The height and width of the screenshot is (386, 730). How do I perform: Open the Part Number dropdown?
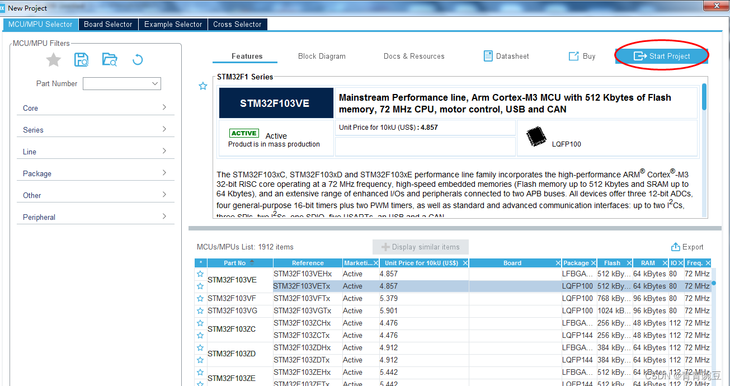(x=155, y=84)
